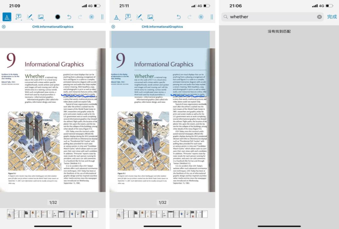
Task: Tap the insert image tool in the 21:11 screen
Action: [150, 17]
